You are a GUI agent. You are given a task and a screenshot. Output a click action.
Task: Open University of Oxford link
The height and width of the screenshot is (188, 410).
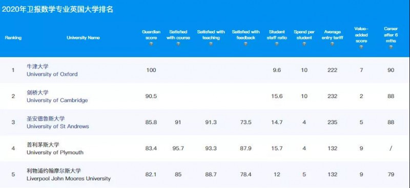coord(52,74)
